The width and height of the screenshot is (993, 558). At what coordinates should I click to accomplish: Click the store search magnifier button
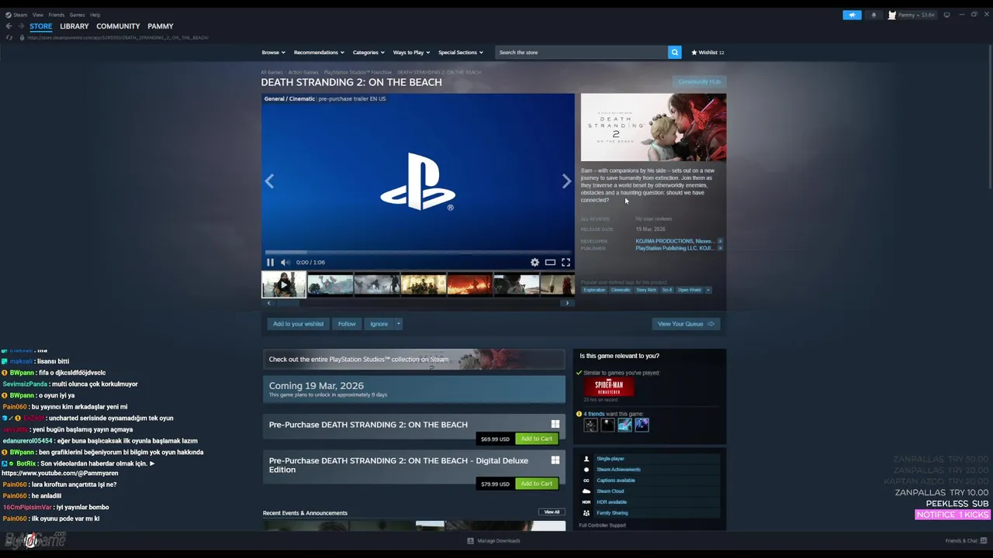point(674,52)
